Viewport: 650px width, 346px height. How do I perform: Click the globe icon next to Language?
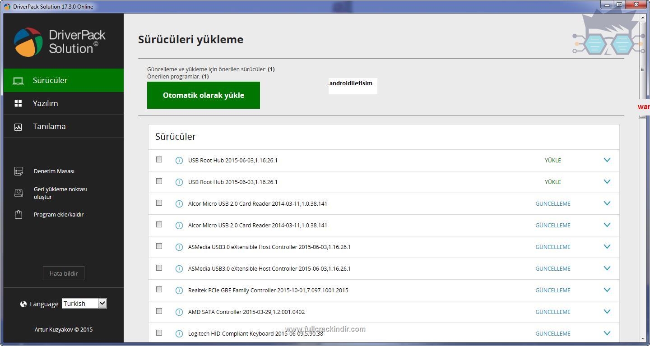(x=23, y=304)
